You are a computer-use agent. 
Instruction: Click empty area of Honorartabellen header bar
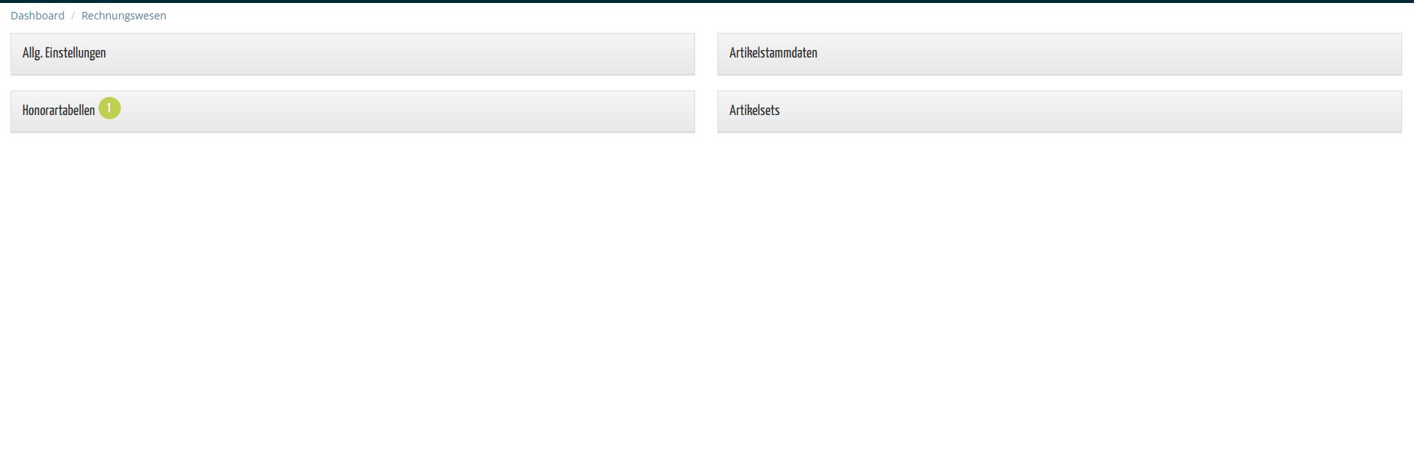coord(404,111)
